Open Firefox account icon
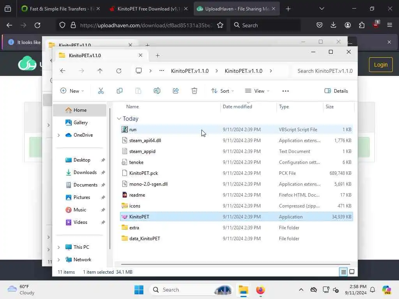399x299 pixels. tap(348, 25)
